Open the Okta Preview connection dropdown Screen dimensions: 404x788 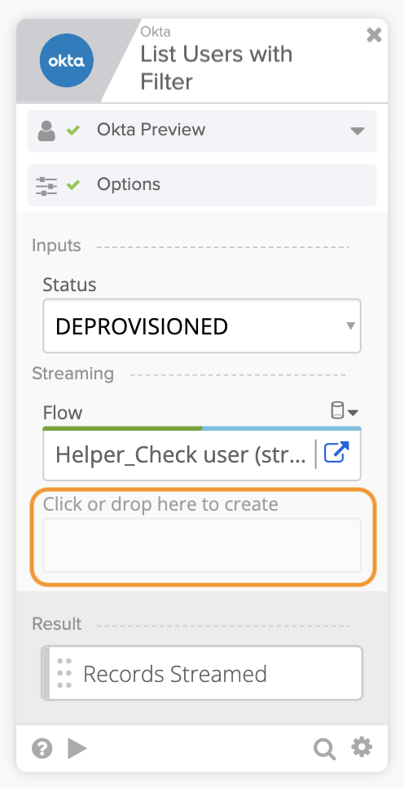point(357,131)
